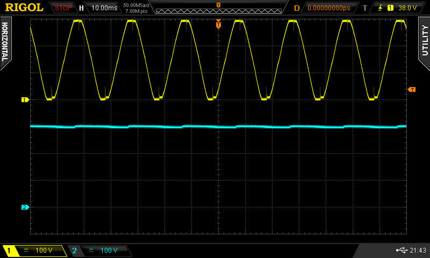430x258 pixels.
Task: Click the orange trigger position marker atop grid
Action: pyautogui.click(x=218, y=24)
